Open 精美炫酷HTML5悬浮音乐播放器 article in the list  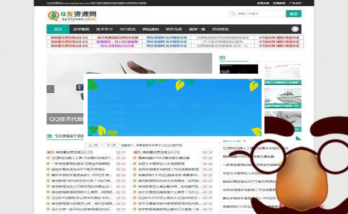point(164,158)
